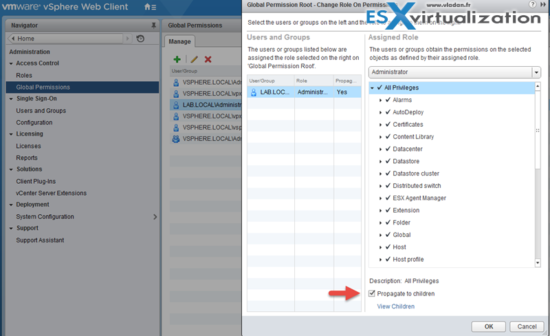Viewport: 550px width, 336px height.
Task: Select Roles in Navigator
Action: pos(24,75)
